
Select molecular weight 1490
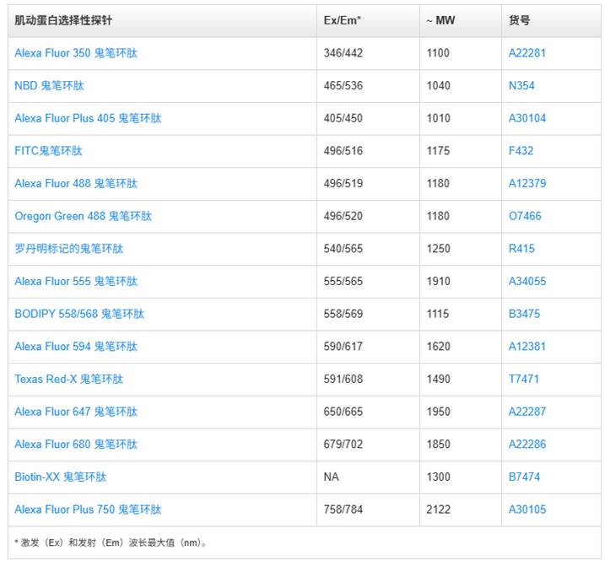coord(438,379)
